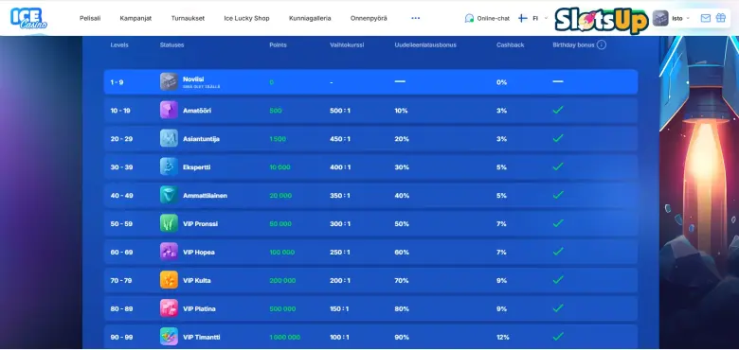The image size is (739, 350).
Task: Expand the FI language dropdown
Action: 540,18
